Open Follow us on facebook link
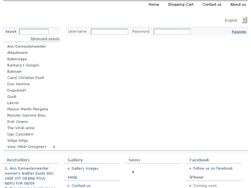The height and width of the screenshot is (188, 251). tap(213, 168)
